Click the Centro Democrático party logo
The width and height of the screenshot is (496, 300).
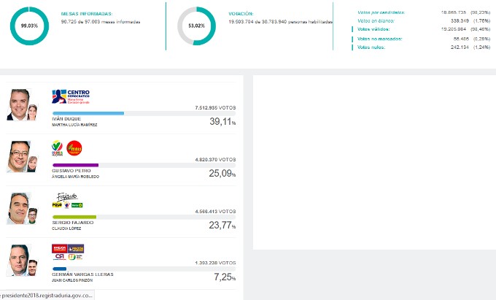pos(73,96)
